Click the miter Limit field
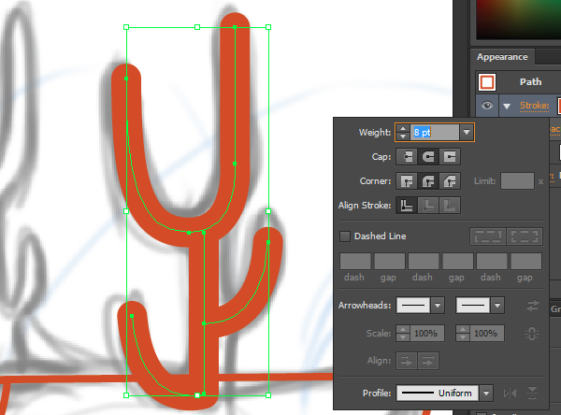The height and width of the screenshot is (415, 561). [x=517, y=181]
